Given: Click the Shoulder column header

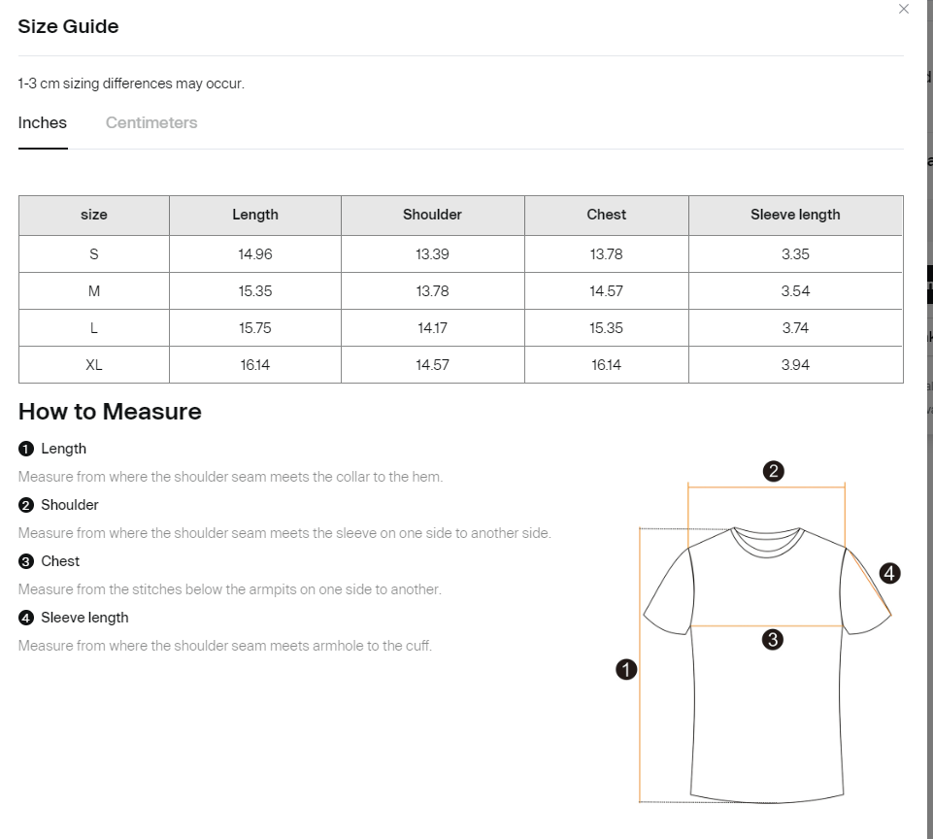Looking at the screenshot, I should (433, 215).
